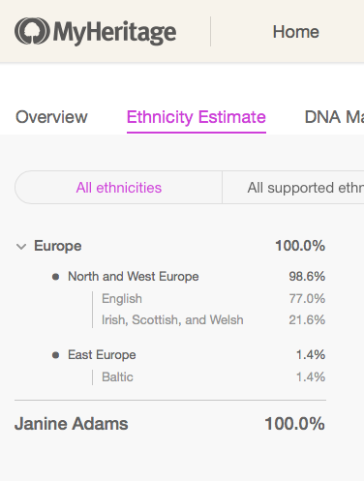Select the Ethnicity Estimate tab
The image size is (364, 481).
[x=197, y=117]
